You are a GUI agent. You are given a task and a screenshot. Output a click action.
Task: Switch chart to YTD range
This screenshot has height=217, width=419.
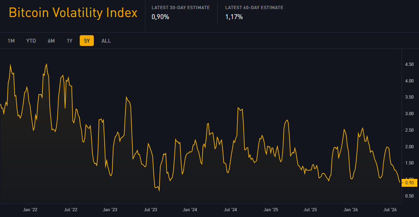coord(31,41)
